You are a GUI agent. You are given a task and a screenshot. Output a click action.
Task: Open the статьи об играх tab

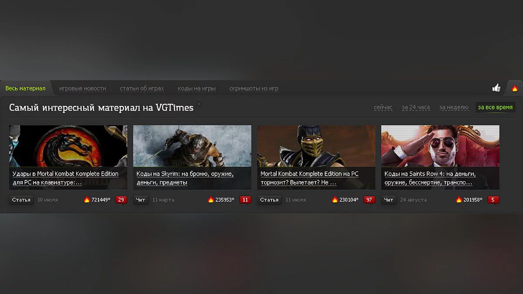(x=142, y=88)
